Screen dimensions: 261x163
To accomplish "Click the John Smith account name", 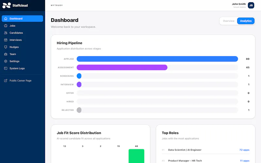I will (x=239, y=4).
